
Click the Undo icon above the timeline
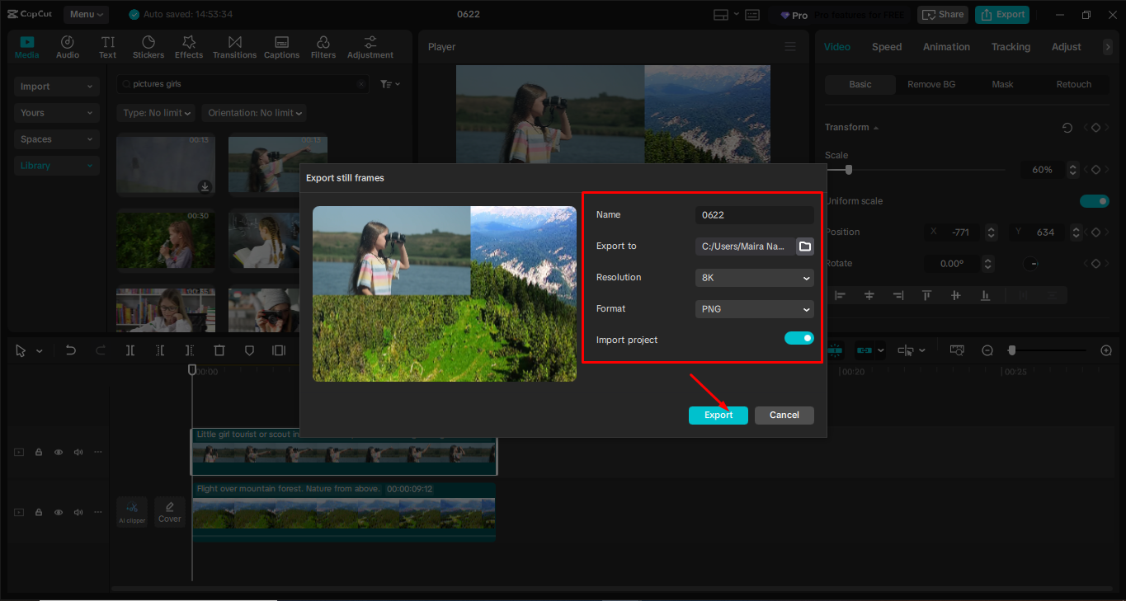pos(70,350)
